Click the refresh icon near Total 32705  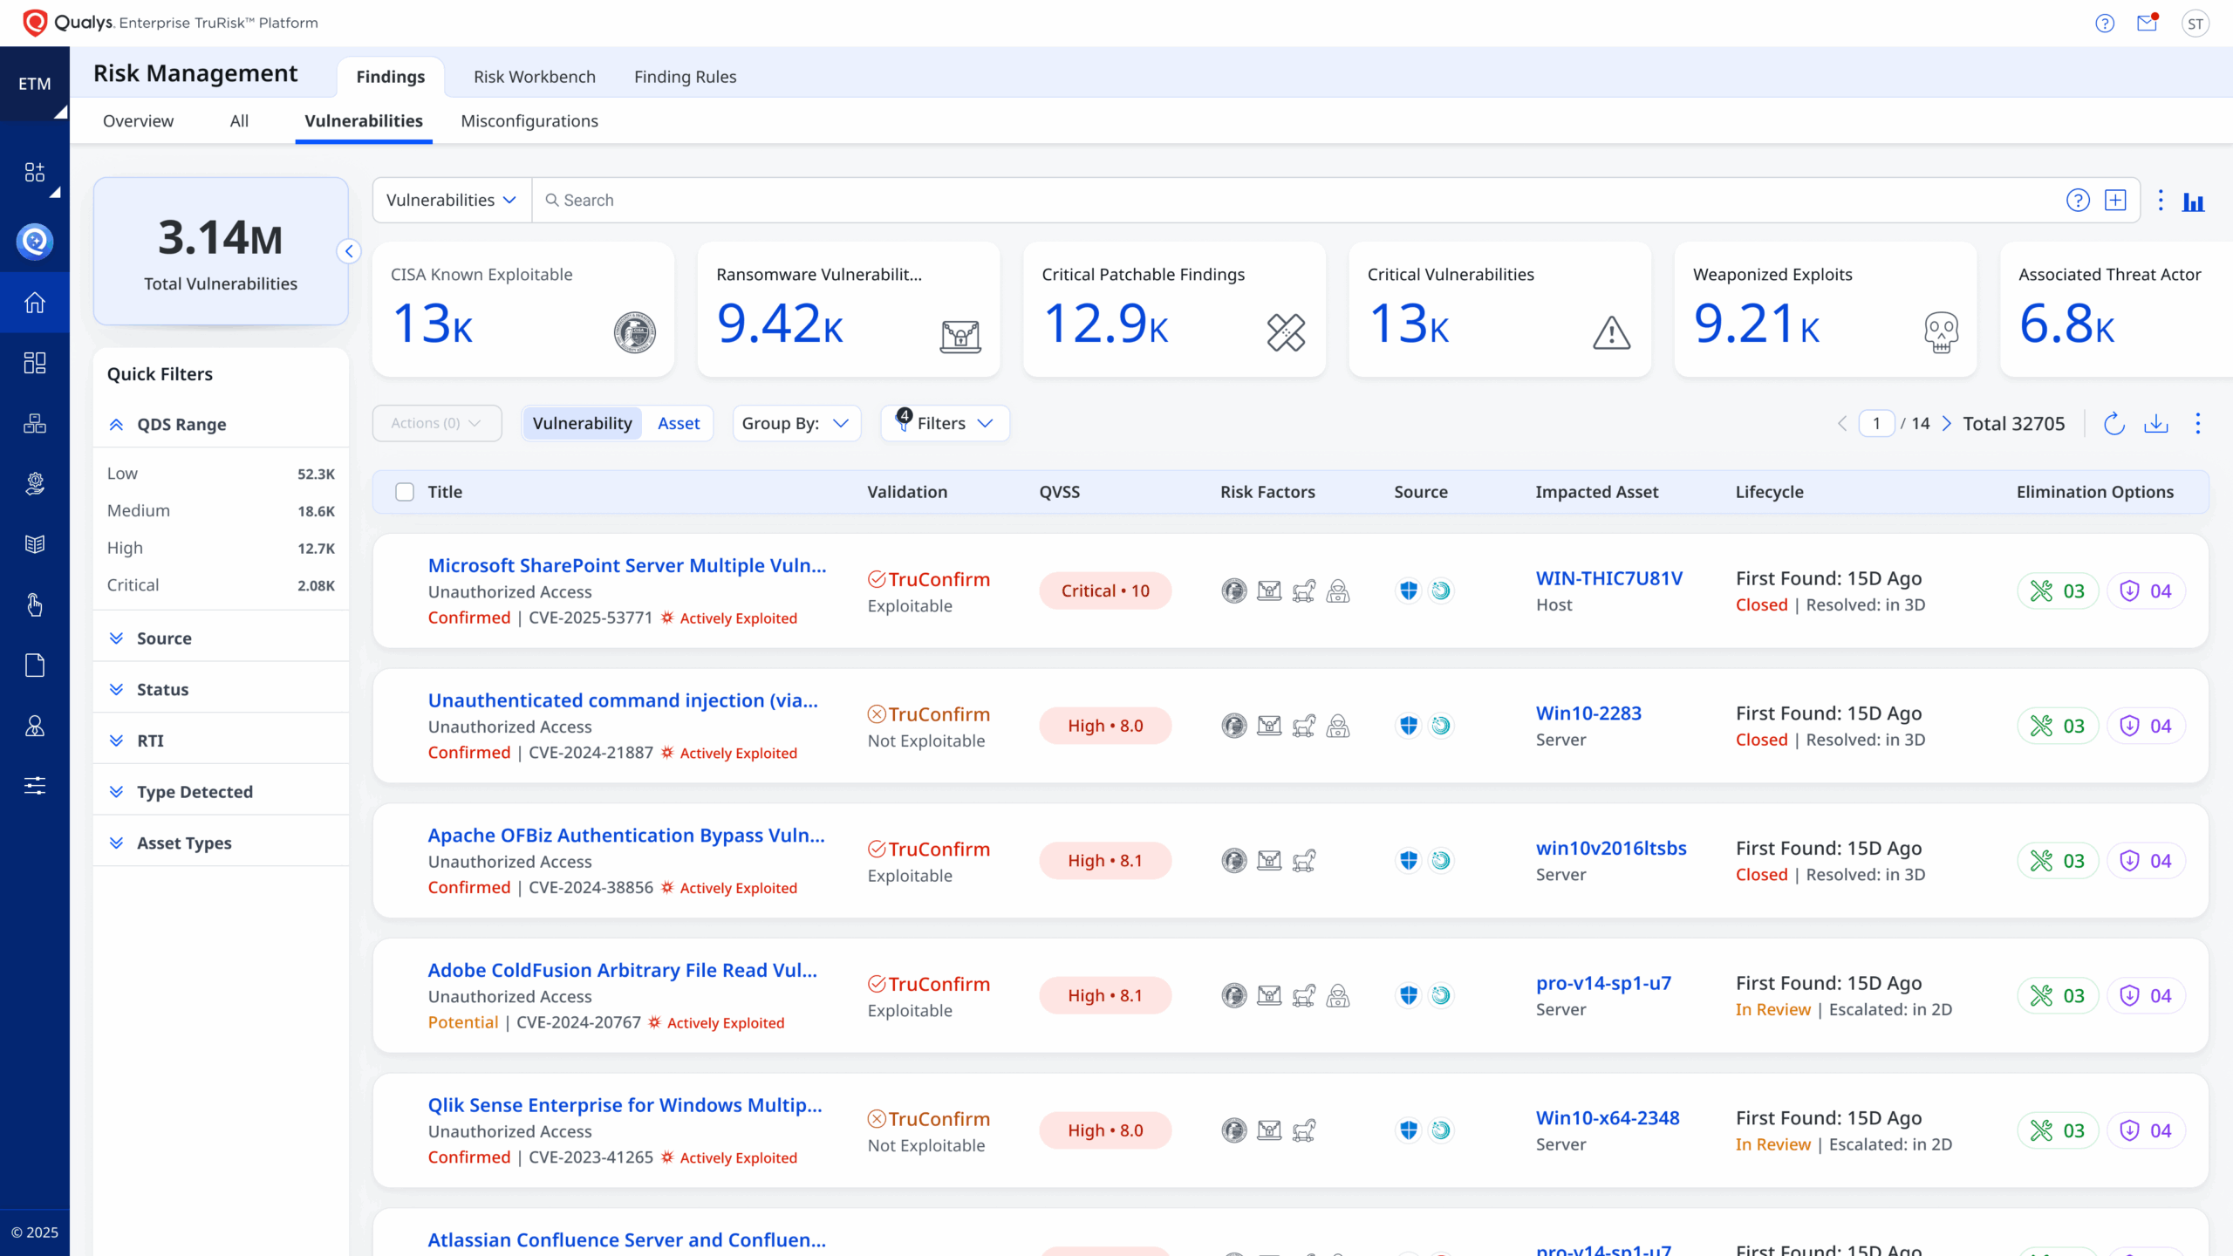coord(2113,424)
